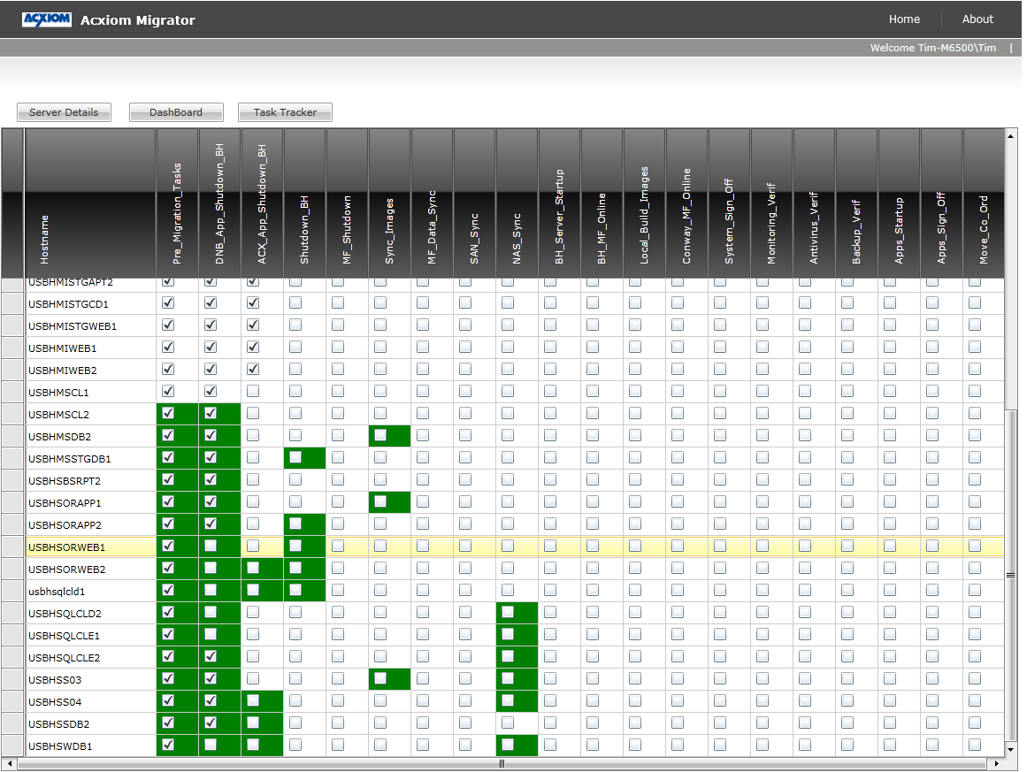This screenshot has width=1027, height=772.
Task: Check Shutdown_BH box for USBHMIWEB2
Action: pos(295,370)
